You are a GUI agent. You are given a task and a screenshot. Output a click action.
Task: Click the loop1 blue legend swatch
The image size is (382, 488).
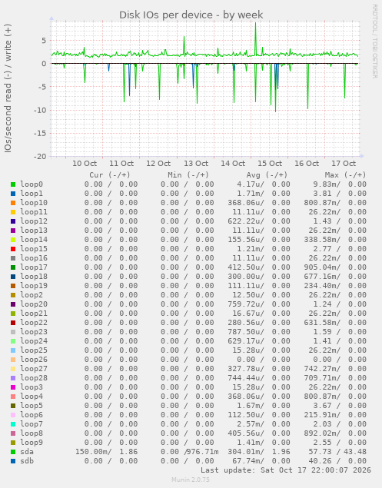(x=13, y=194)
